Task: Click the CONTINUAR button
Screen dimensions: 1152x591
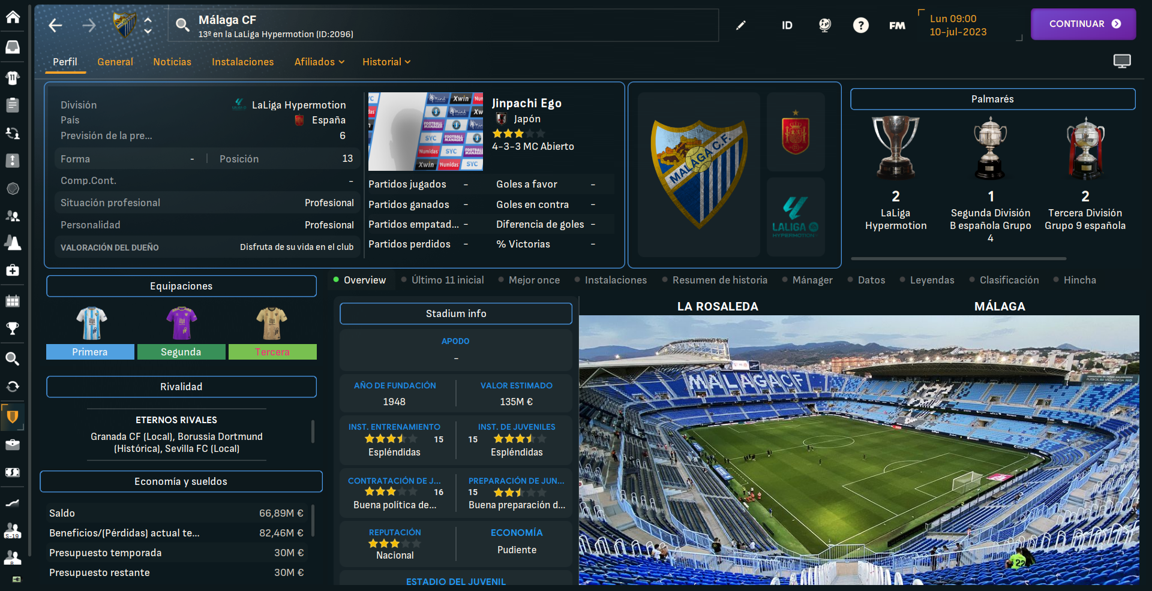Action: coord(1083,24)
